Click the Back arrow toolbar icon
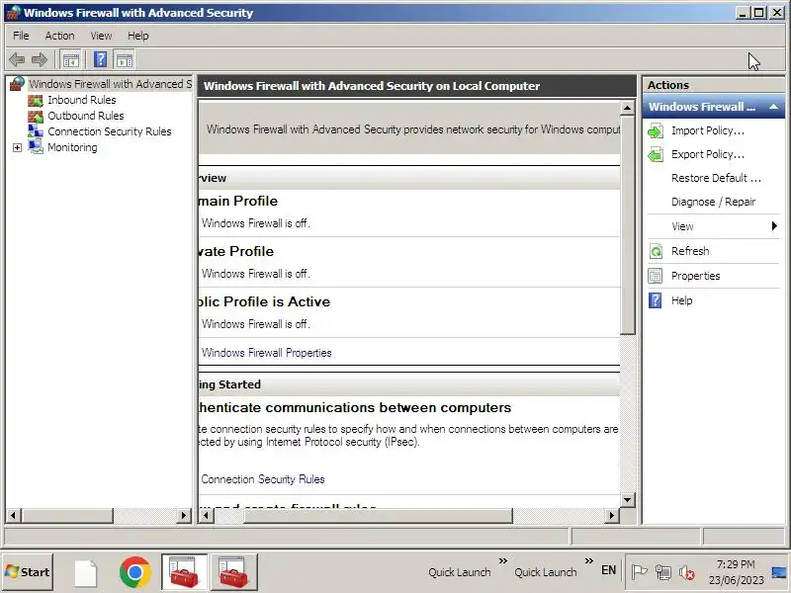 17,60
